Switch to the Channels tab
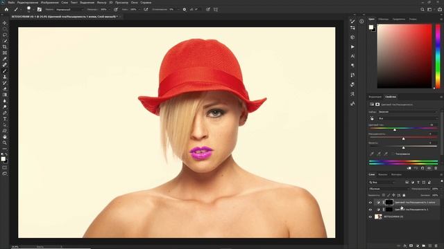 pos(382,174)
